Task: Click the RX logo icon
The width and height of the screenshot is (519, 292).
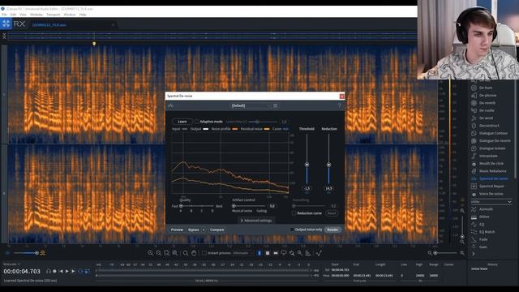Action: 6,24
